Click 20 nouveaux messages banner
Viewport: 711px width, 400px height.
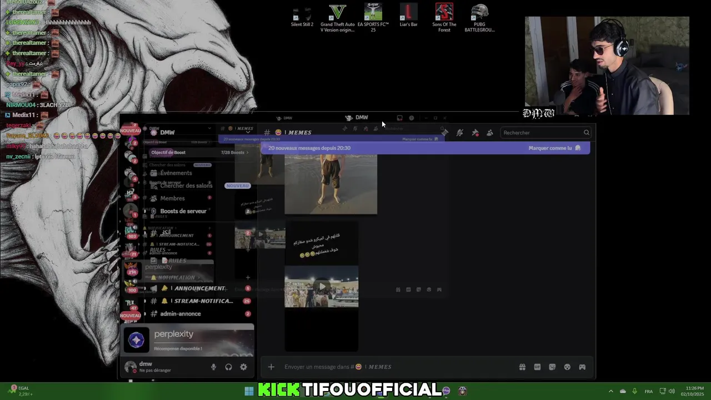tap(425, 148)
